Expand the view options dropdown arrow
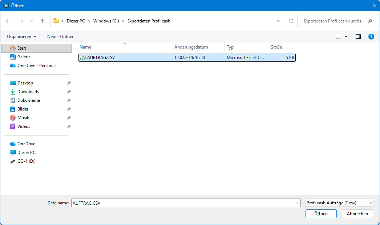380x225 pixels. tap(345, 37)
